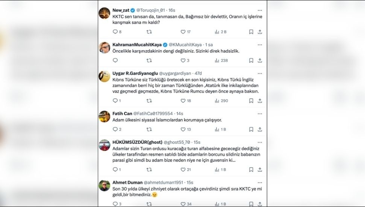Like KahramanMucahitKaya's tweet

coord(183,60)
